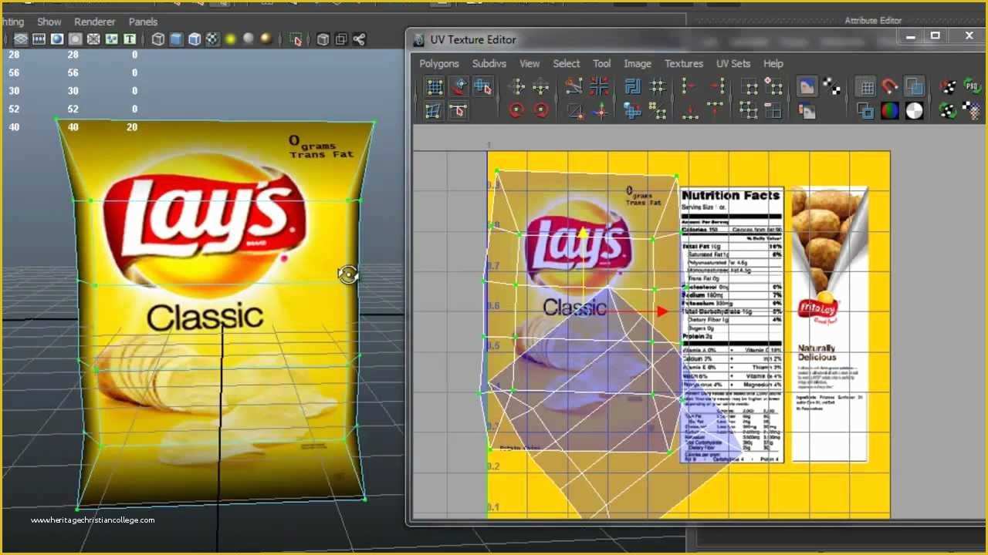The width and height of the screenshot is (988, 555).
Task: Open the Image menu
Action: tap(638, 63)
